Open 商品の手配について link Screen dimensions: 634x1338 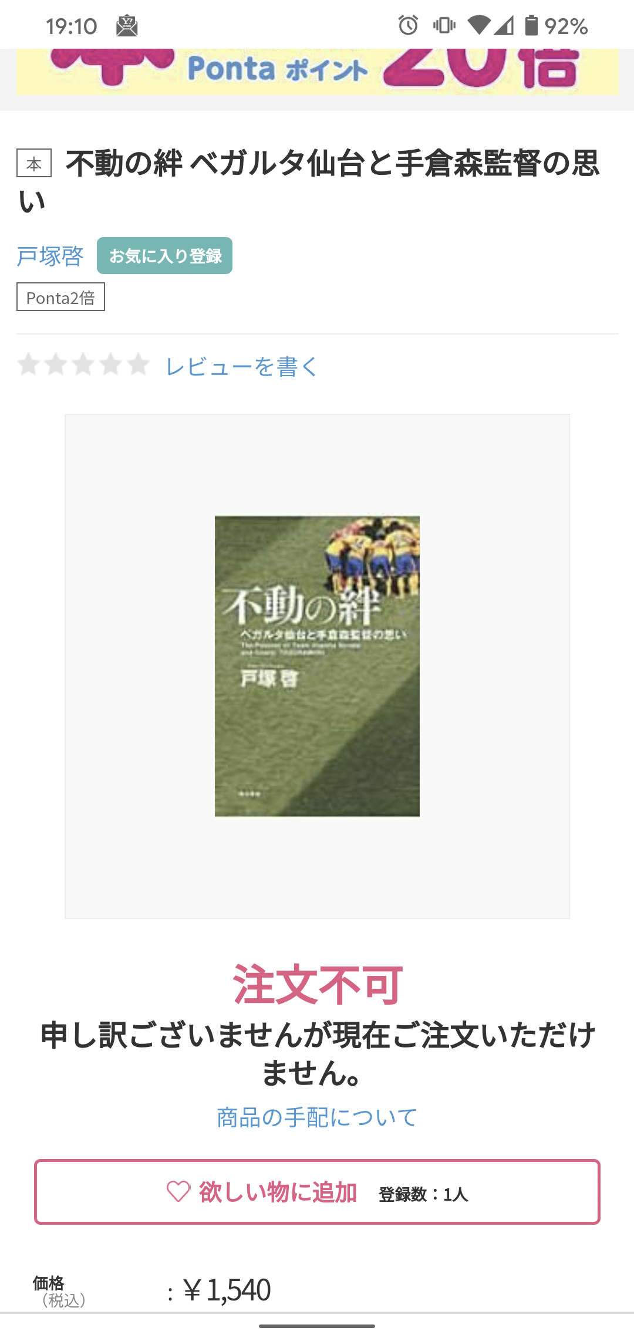(x=317, y=1117)
